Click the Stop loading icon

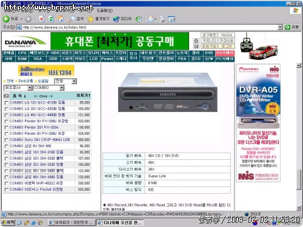coord(42,19)
